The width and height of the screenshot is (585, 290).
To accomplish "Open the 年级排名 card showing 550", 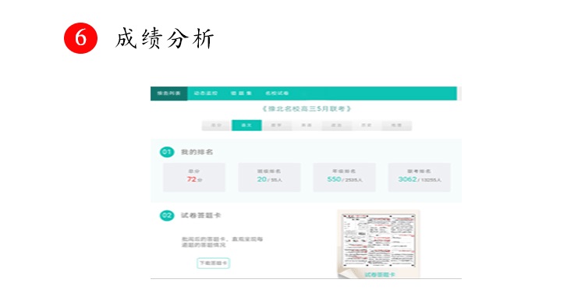I will coord(344,178).
